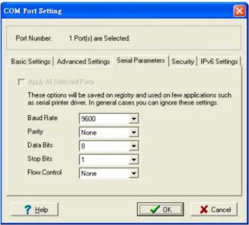Click the Stop Bits label
The height and width of the screenshot is (225, 249).
click(40, 158)
